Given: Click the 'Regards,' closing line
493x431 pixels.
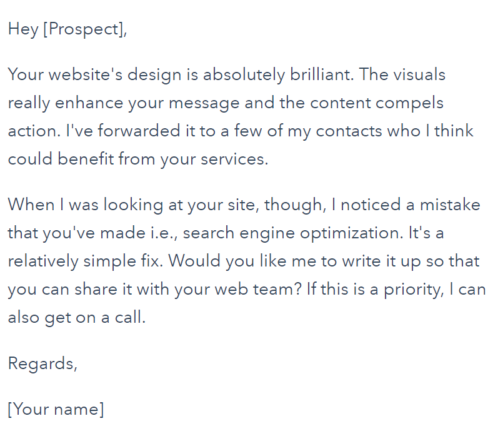Looking at the screenshot, I should pyautogui.click(x=42, y=364).
